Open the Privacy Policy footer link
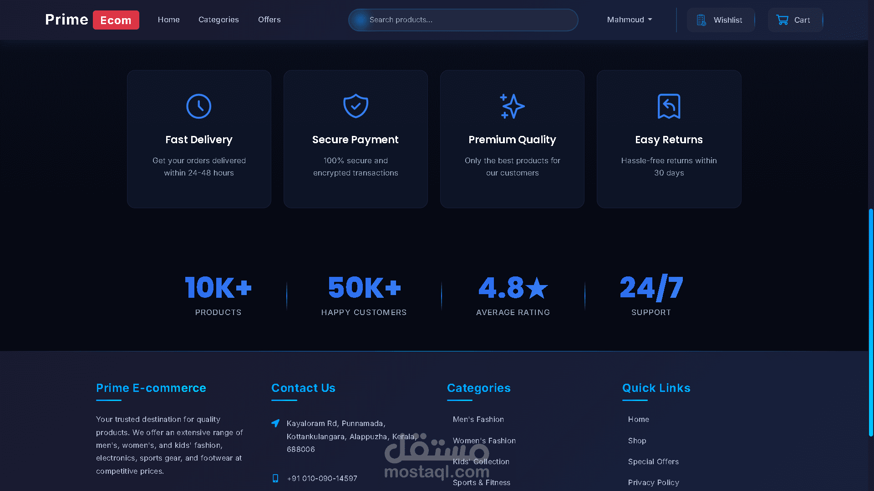The height and width of the screenshot is (491, 874). (x=653, y=482)
